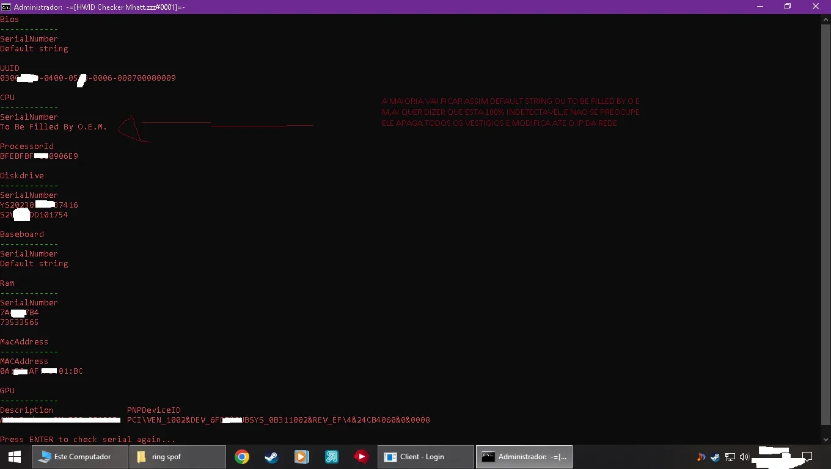Click 'Press ENTER to check serial again...' prompt
The height and width of the screenshot is (469, 831).
point(88,440)
